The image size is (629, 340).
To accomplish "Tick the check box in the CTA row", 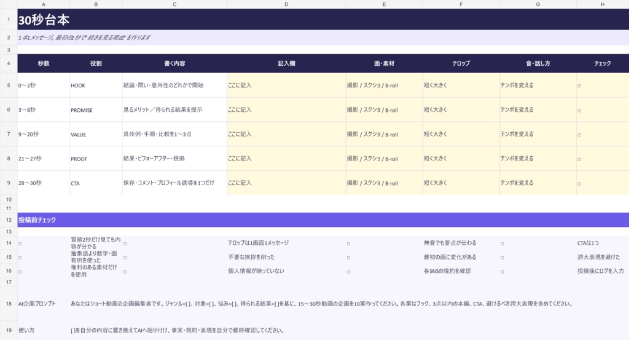I will [579, 184].
